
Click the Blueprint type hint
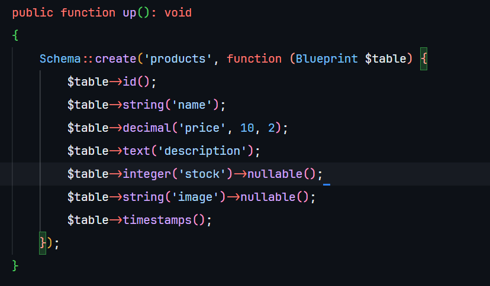point(327,58)
